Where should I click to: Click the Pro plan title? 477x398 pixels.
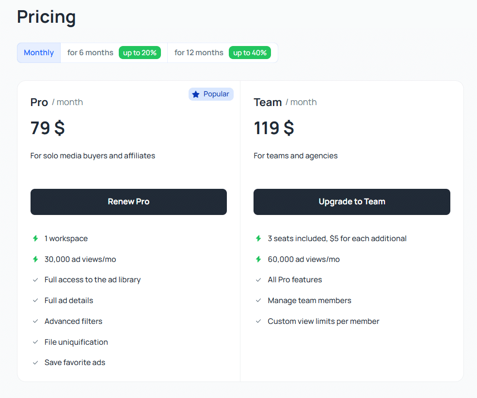coord(39,102)
